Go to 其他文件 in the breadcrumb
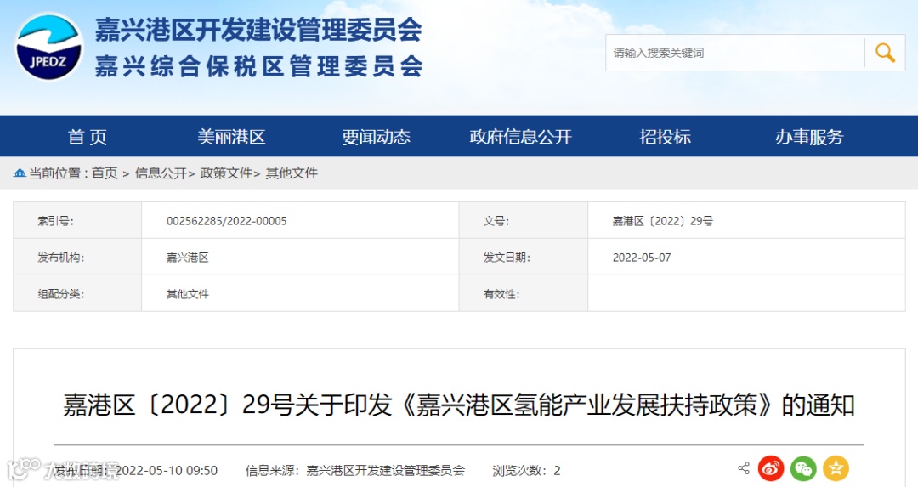The width and height of the screenshot is (918, 487). pos(292,173)
